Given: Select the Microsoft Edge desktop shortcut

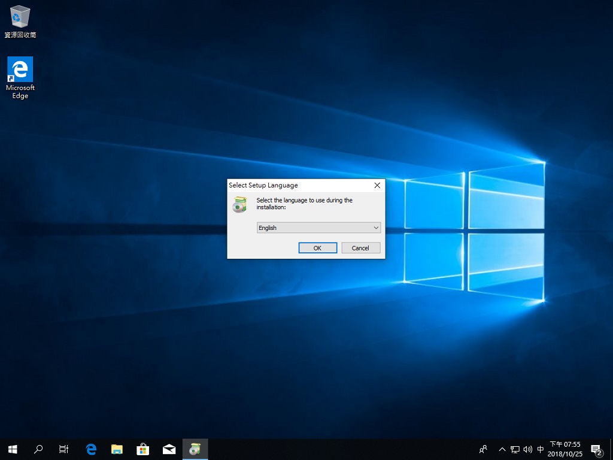Looking at the screenshot, I should 20,77.
